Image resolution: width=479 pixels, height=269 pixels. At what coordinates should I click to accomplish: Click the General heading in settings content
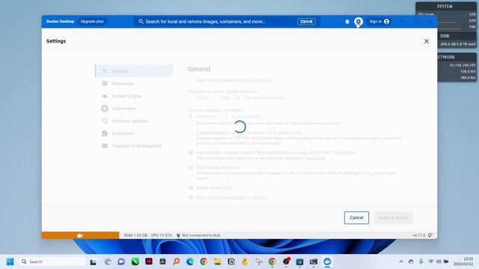pyautogui.click(x=199, y=69)
